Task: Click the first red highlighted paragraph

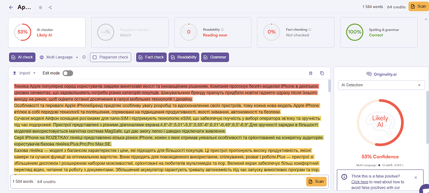Action: click(x=166, y=92)
